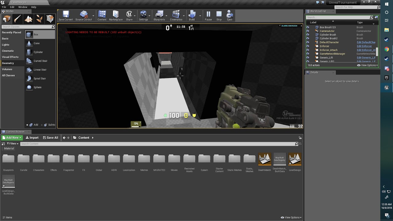The height and width of the screenshot is (221, 393).
Task: Open the Settings toolbar icon
Action: click(x=143, y=16)
